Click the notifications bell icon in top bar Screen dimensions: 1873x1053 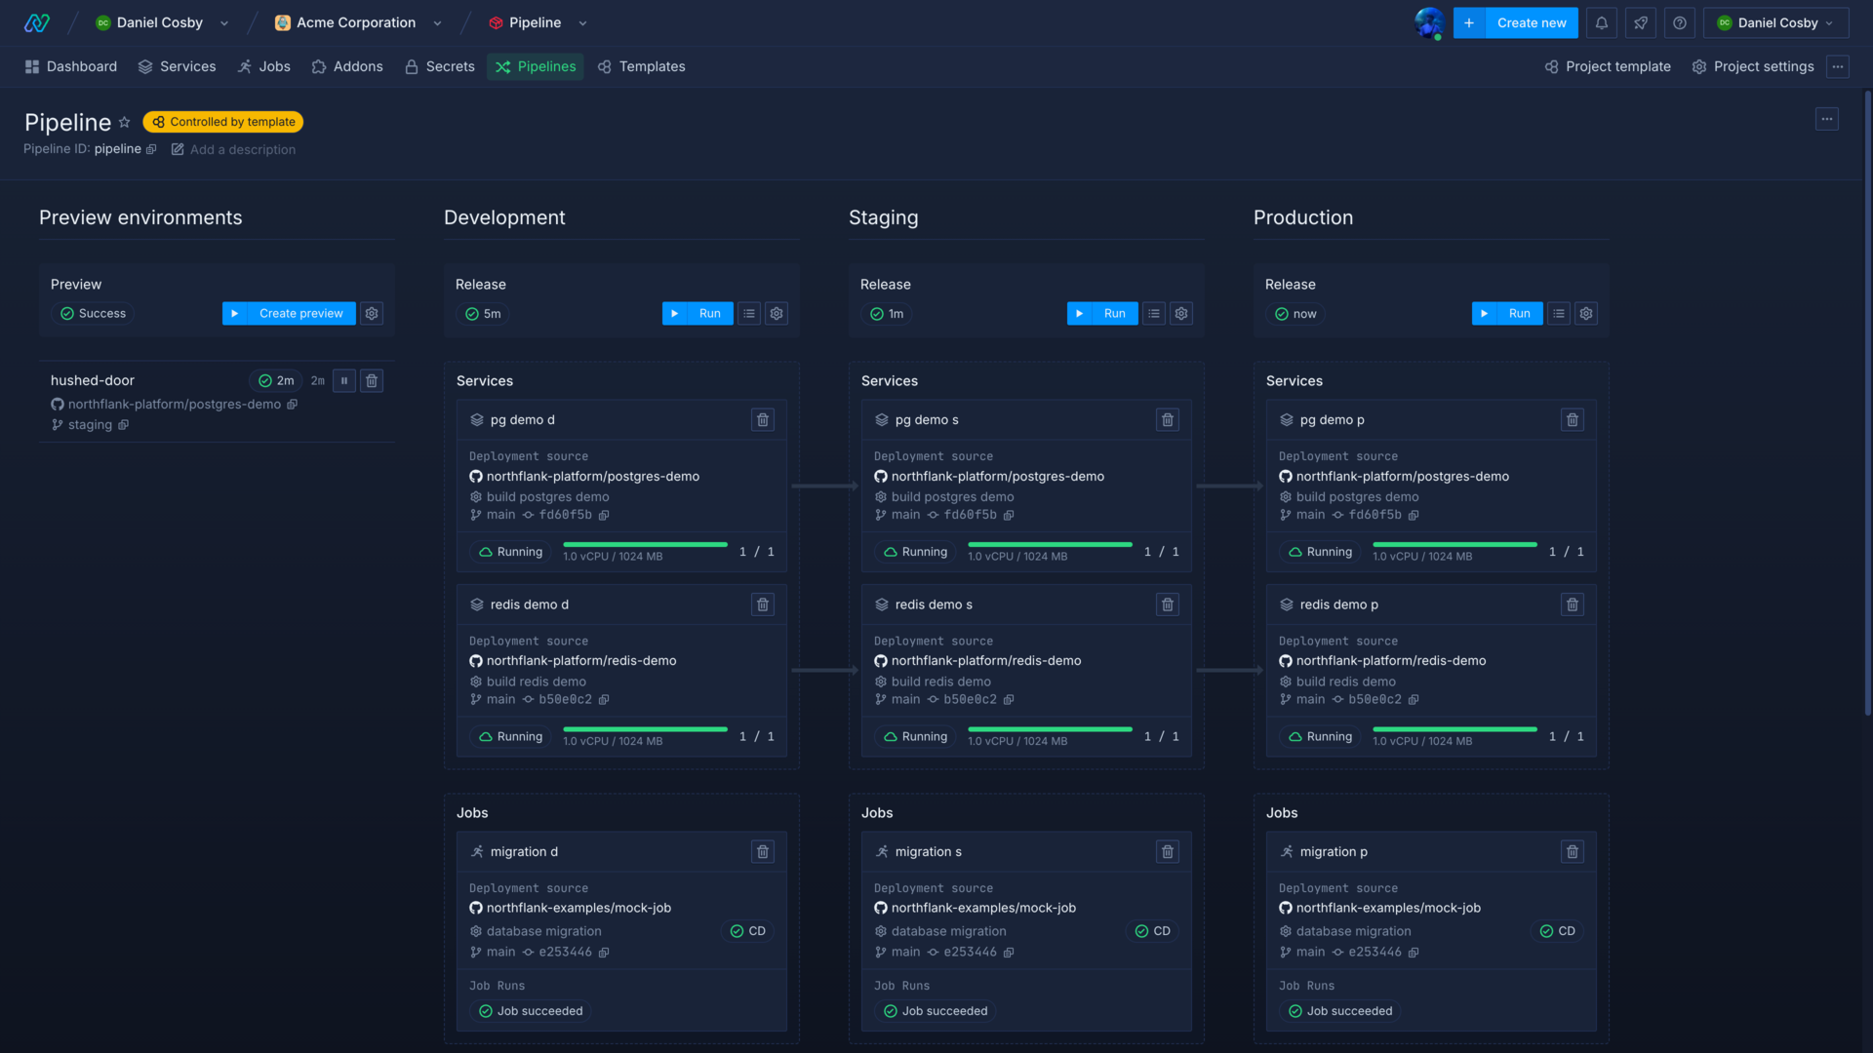click(x=1602, y=23)
